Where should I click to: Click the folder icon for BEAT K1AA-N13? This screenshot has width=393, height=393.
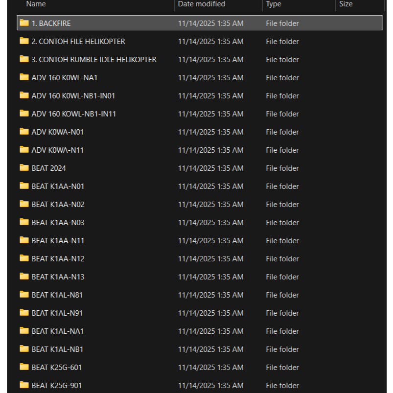click(23, 277)
